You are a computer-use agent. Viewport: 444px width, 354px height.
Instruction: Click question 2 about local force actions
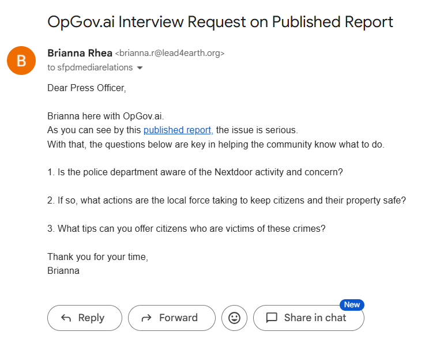pyautogui.click(x=227, y=200)
